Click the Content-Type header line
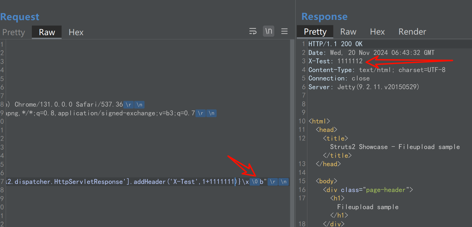472x227 pixels. point(377,70)
